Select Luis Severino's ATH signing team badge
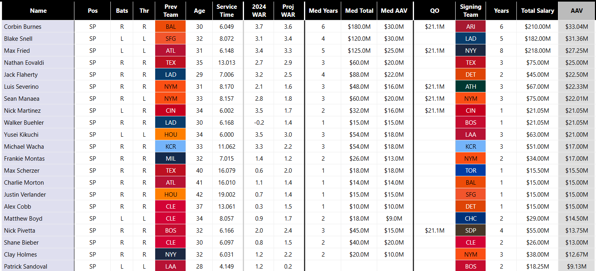This screenshot has width=596, height=271. tap(470, 87)
